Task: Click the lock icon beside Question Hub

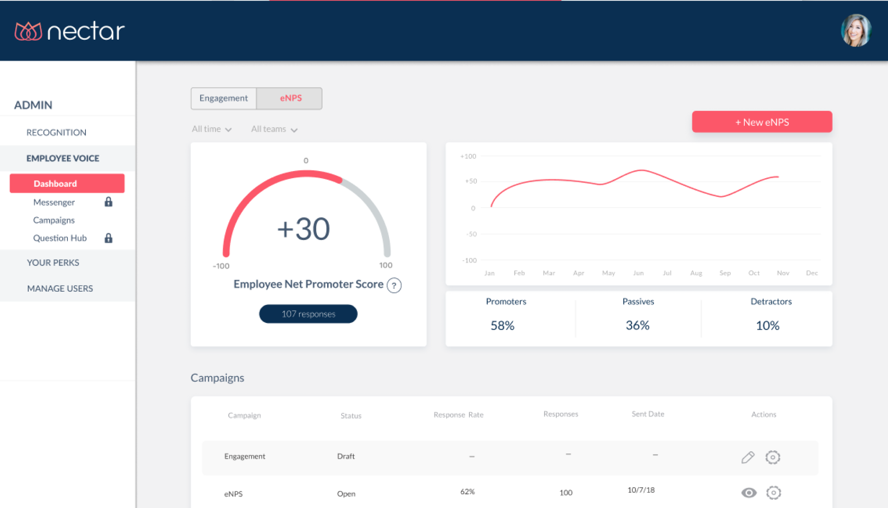Action: pos(108,238)
